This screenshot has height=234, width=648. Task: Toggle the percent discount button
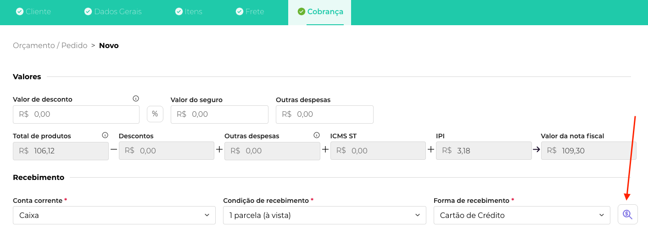pyautogui.click(x=155, y=114)
